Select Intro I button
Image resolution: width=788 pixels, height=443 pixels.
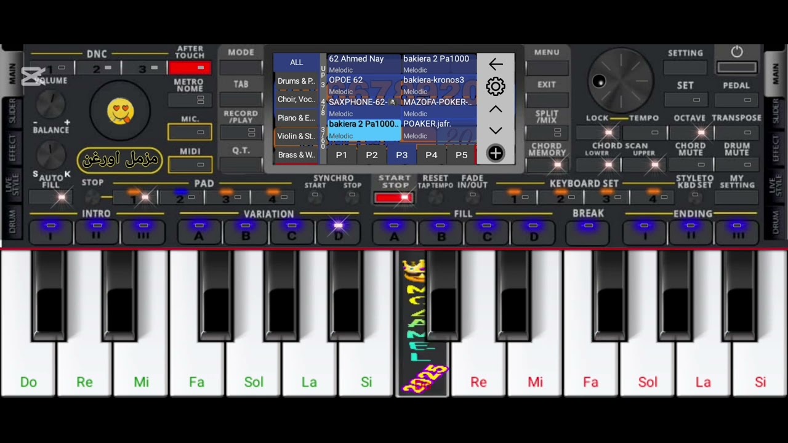click(51, 231)
